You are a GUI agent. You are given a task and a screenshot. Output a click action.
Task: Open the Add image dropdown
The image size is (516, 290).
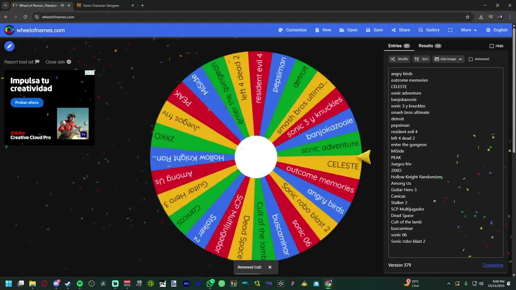(x=448, y=59)
